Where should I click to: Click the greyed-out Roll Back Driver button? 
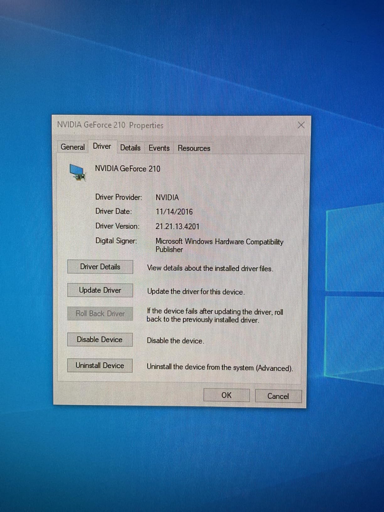100,313
